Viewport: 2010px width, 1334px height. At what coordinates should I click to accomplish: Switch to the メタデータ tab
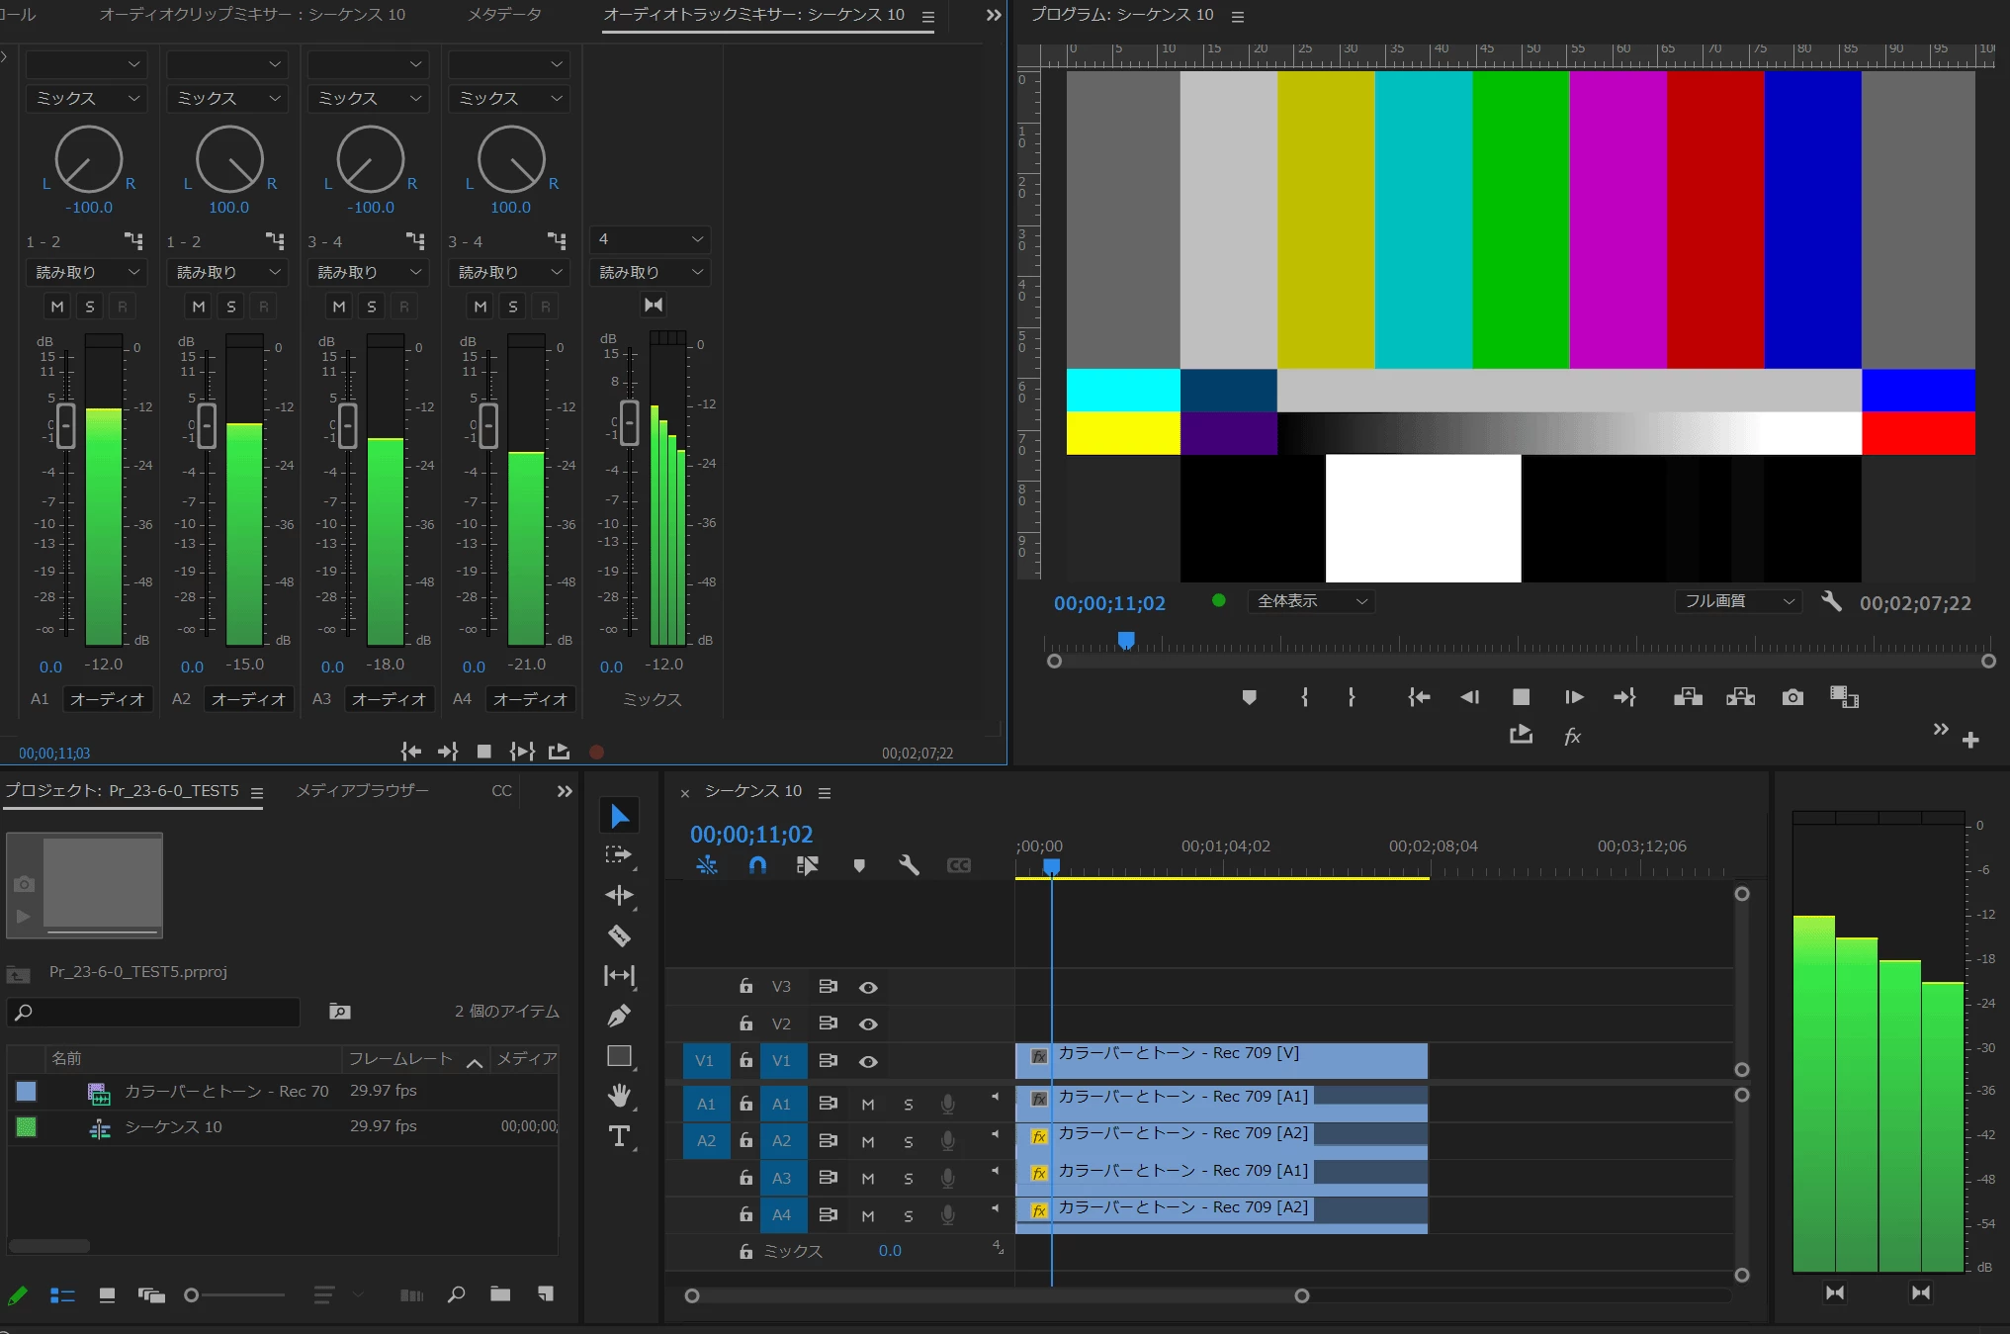click(x=504, y=15)
